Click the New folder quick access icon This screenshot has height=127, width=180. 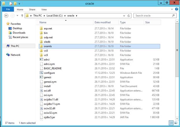click(15, 3)
